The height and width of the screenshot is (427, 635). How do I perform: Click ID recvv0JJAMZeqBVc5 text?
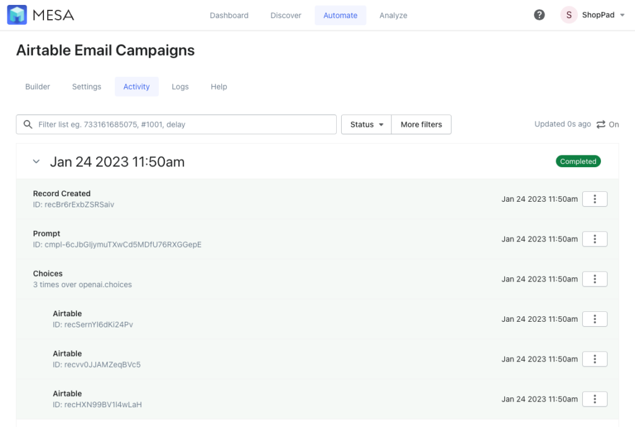click(96, 364)
